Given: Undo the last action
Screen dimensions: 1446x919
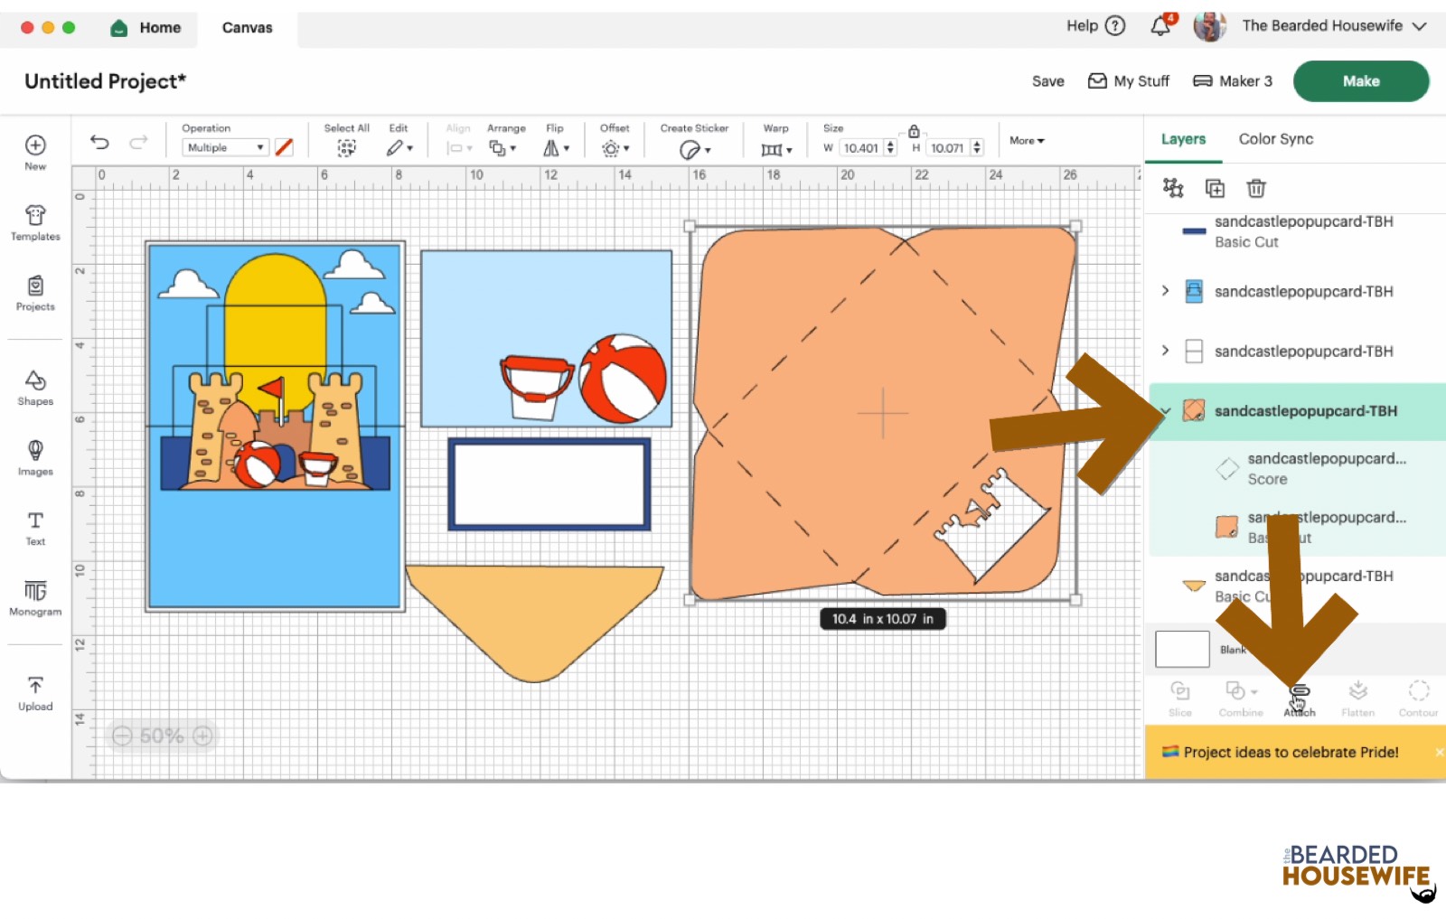Looking at the screenshot, I should point(99,142).
